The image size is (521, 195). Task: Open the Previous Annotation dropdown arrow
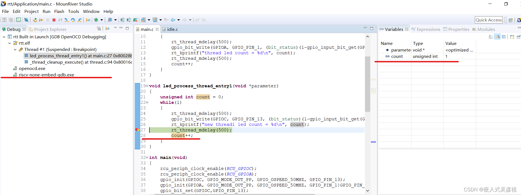160,20
